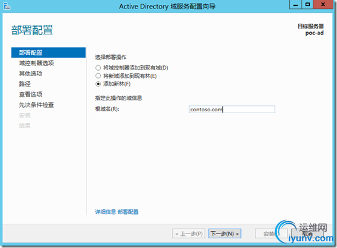Click the 选择部署操作 heading text

(111, 57)
